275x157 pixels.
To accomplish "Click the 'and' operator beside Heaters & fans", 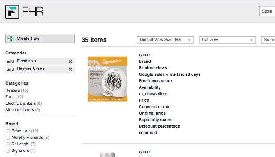I will click(10, 69).
